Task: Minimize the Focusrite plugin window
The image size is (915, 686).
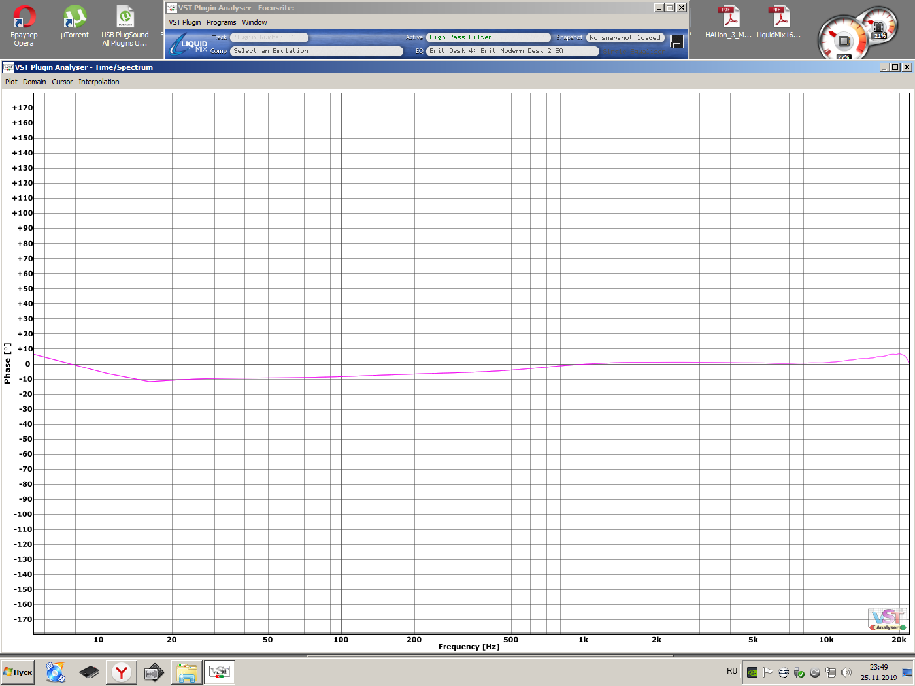Action: (659, 8)
